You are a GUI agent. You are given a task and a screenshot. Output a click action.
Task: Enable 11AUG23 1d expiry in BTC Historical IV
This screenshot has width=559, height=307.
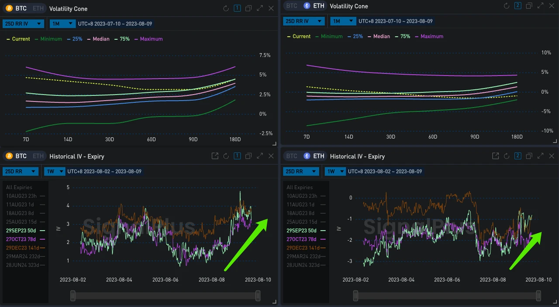(25, 205)
